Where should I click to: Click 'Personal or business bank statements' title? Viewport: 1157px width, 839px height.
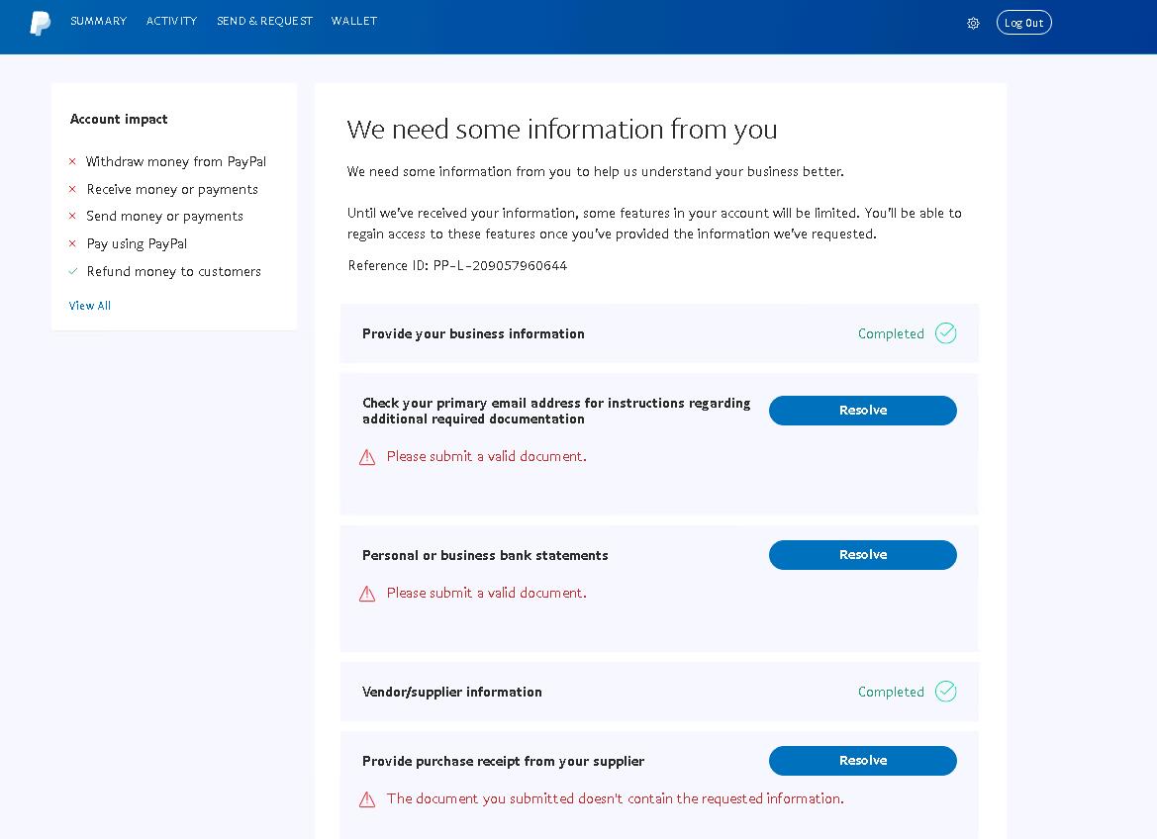[485, 556]
